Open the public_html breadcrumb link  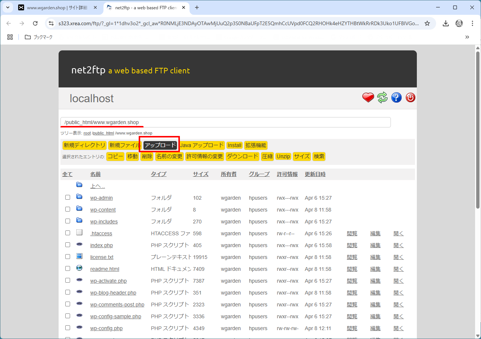(103, 133)
